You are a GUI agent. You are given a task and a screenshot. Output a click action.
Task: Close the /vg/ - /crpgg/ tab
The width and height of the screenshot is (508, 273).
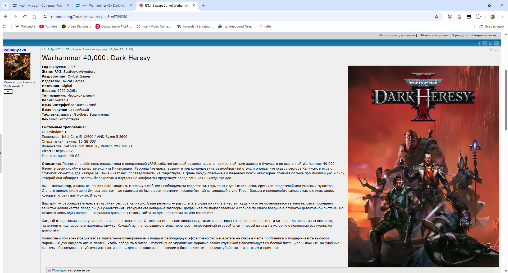pyautogui.click(x=68, y=5)
